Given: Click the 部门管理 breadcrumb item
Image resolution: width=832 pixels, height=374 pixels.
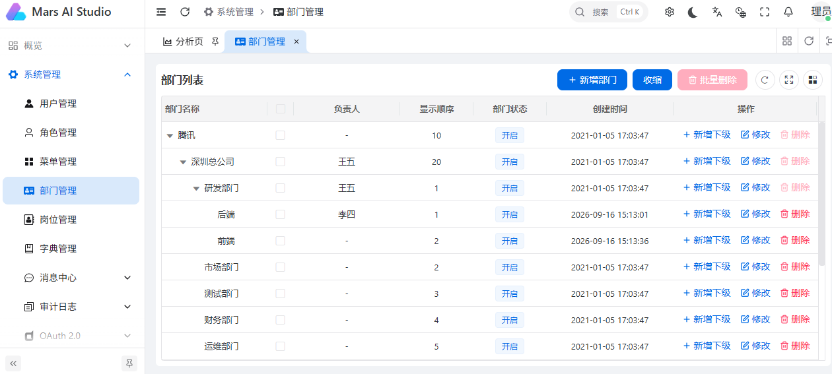Looking at the screenshot, I should [298, 12].
